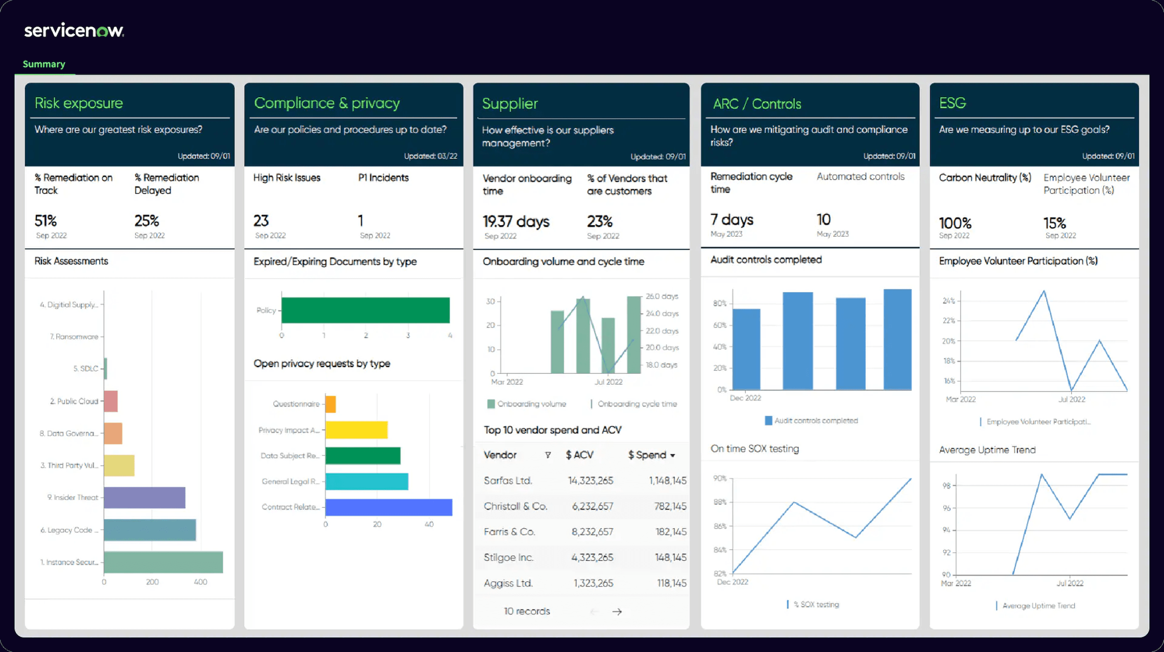
Task: Toggle the Onboarding volume legend
Action: click(x=527, y=403)
